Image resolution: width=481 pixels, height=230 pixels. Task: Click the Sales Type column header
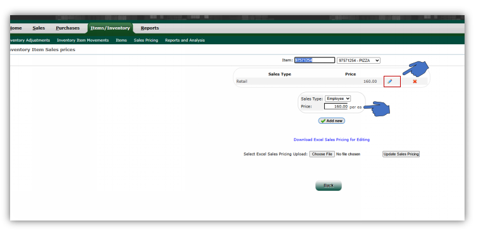279,74
